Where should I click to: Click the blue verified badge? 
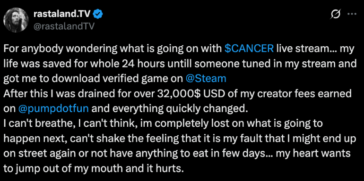(x=98, y=15)
